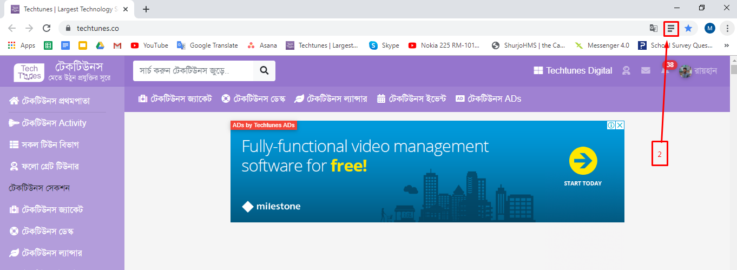Open Chrome three-dot menu

pos(728,28)
